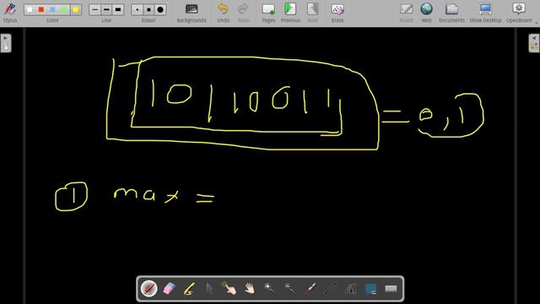Screen dimensions: 540x304
Task: Select the Laser pointer tool
Action: coord(310,289)
